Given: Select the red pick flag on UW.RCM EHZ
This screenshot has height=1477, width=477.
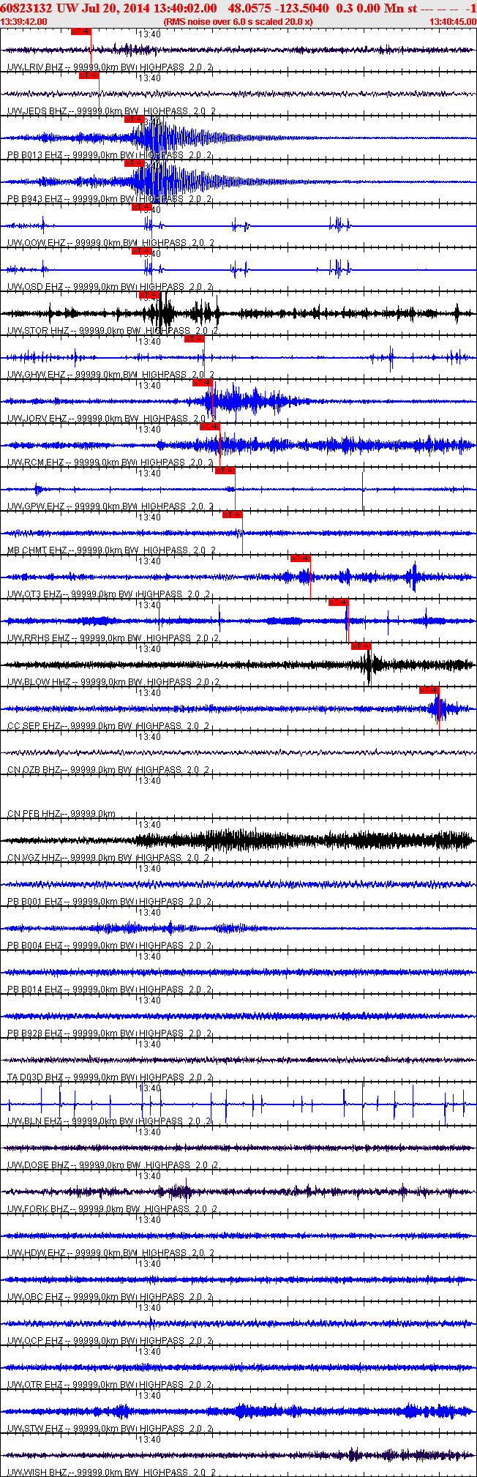Looking at the screenshot, I should pyautogui.click(x=209, y=427).
